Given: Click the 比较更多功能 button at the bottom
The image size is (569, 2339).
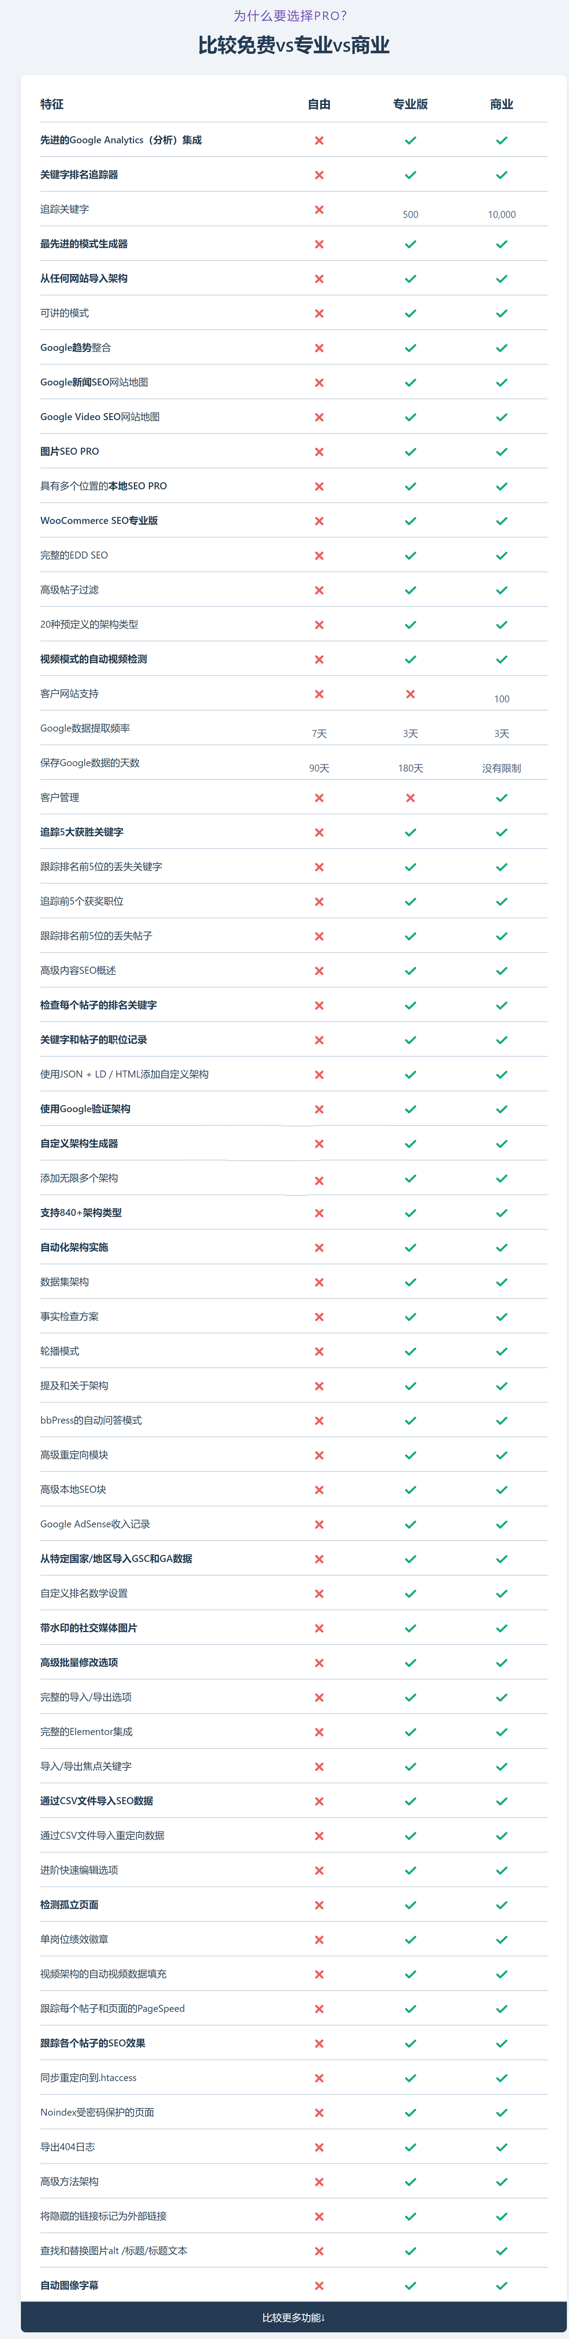Looking at the screenshot, I should coord(293,2317).
